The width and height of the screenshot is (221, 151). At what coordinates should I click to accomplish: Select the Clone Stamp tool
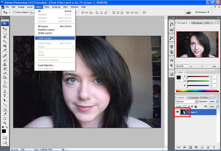coord(5,64)
